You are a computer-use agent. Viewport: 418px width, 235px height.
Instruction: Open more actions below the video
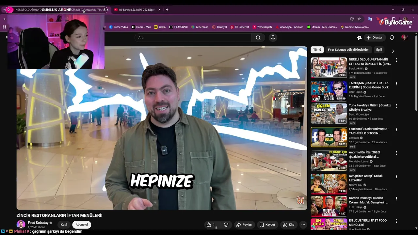(303, 225)
